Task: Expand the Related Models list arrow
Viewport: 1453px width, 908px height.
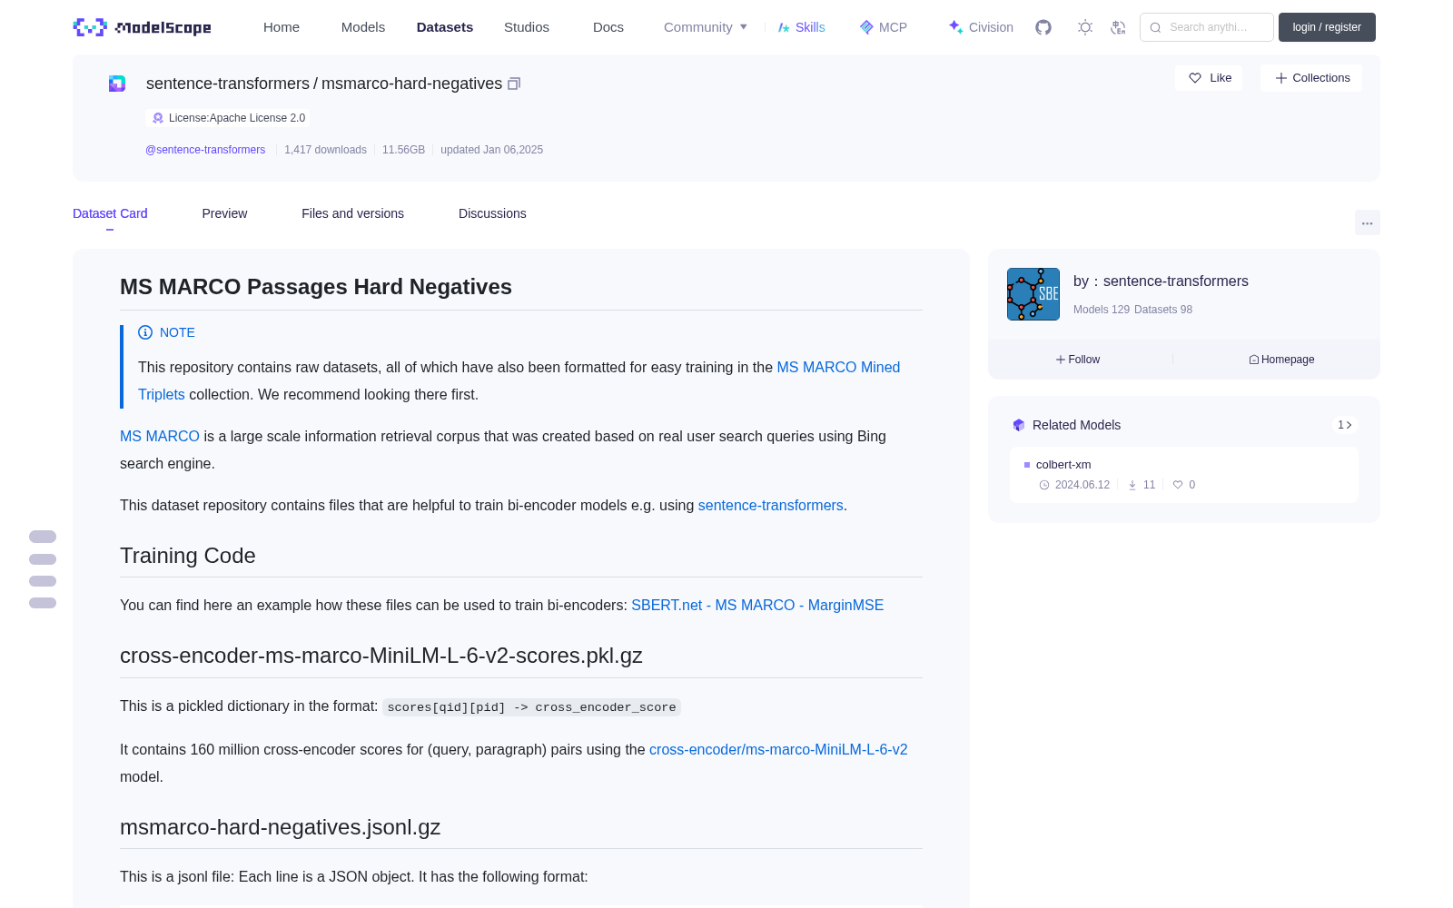Action: [x=1345, y=425]
